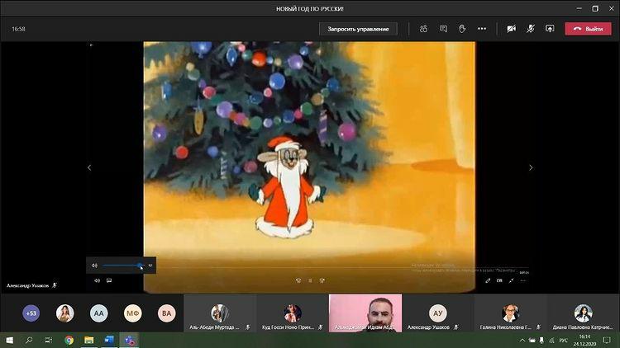The height and width of the screenshot is (348, 620).
Task: Toggle closed captions icon in player
Action: point(499,280)
